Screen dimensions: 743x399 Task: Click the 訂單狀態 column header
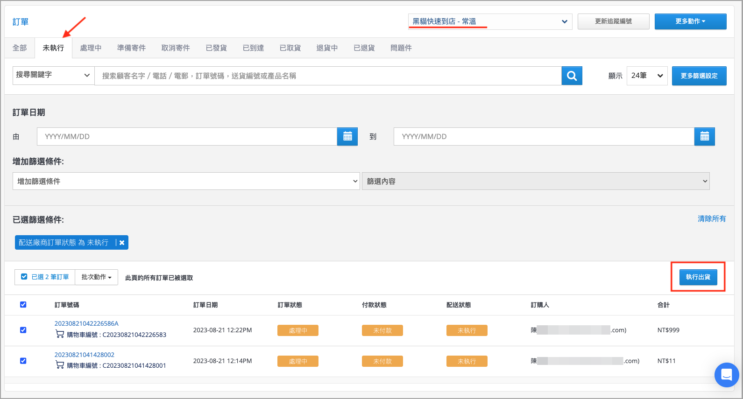290,305
